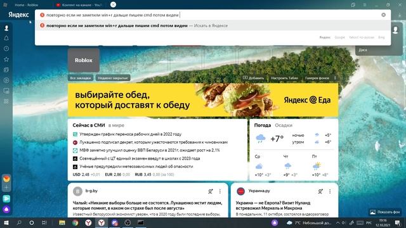Open the b-g.by card options menu
The image size is (406, 228).
click(x=220, y=191)
